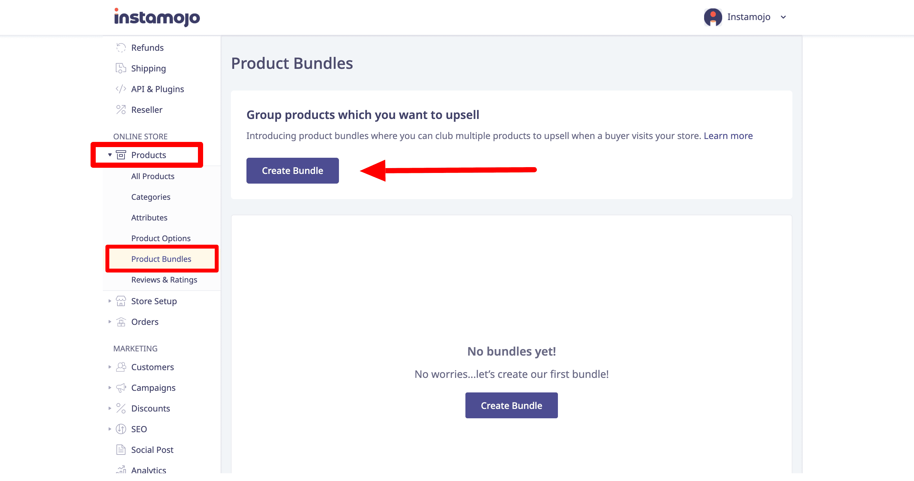Click the Reseller percentage icon
Screen dimensions: 914x481
click(121, 110)
